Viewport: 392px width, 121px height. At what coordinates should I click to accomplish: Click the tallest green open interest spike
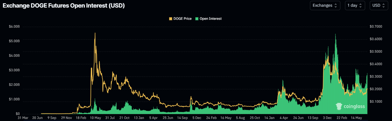click(335, 35)
